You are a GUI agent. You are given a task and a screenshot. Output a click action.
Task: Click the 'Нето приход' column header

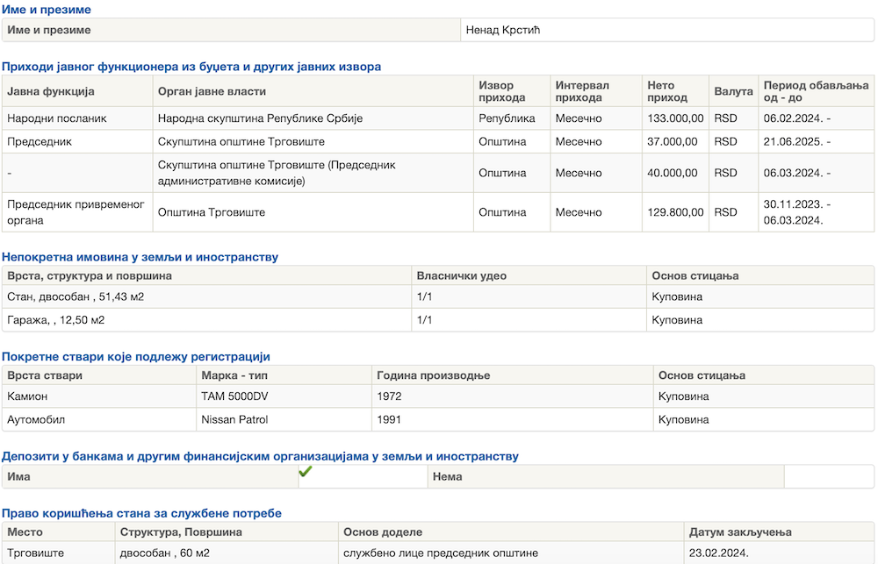click(x=661, y=92)
